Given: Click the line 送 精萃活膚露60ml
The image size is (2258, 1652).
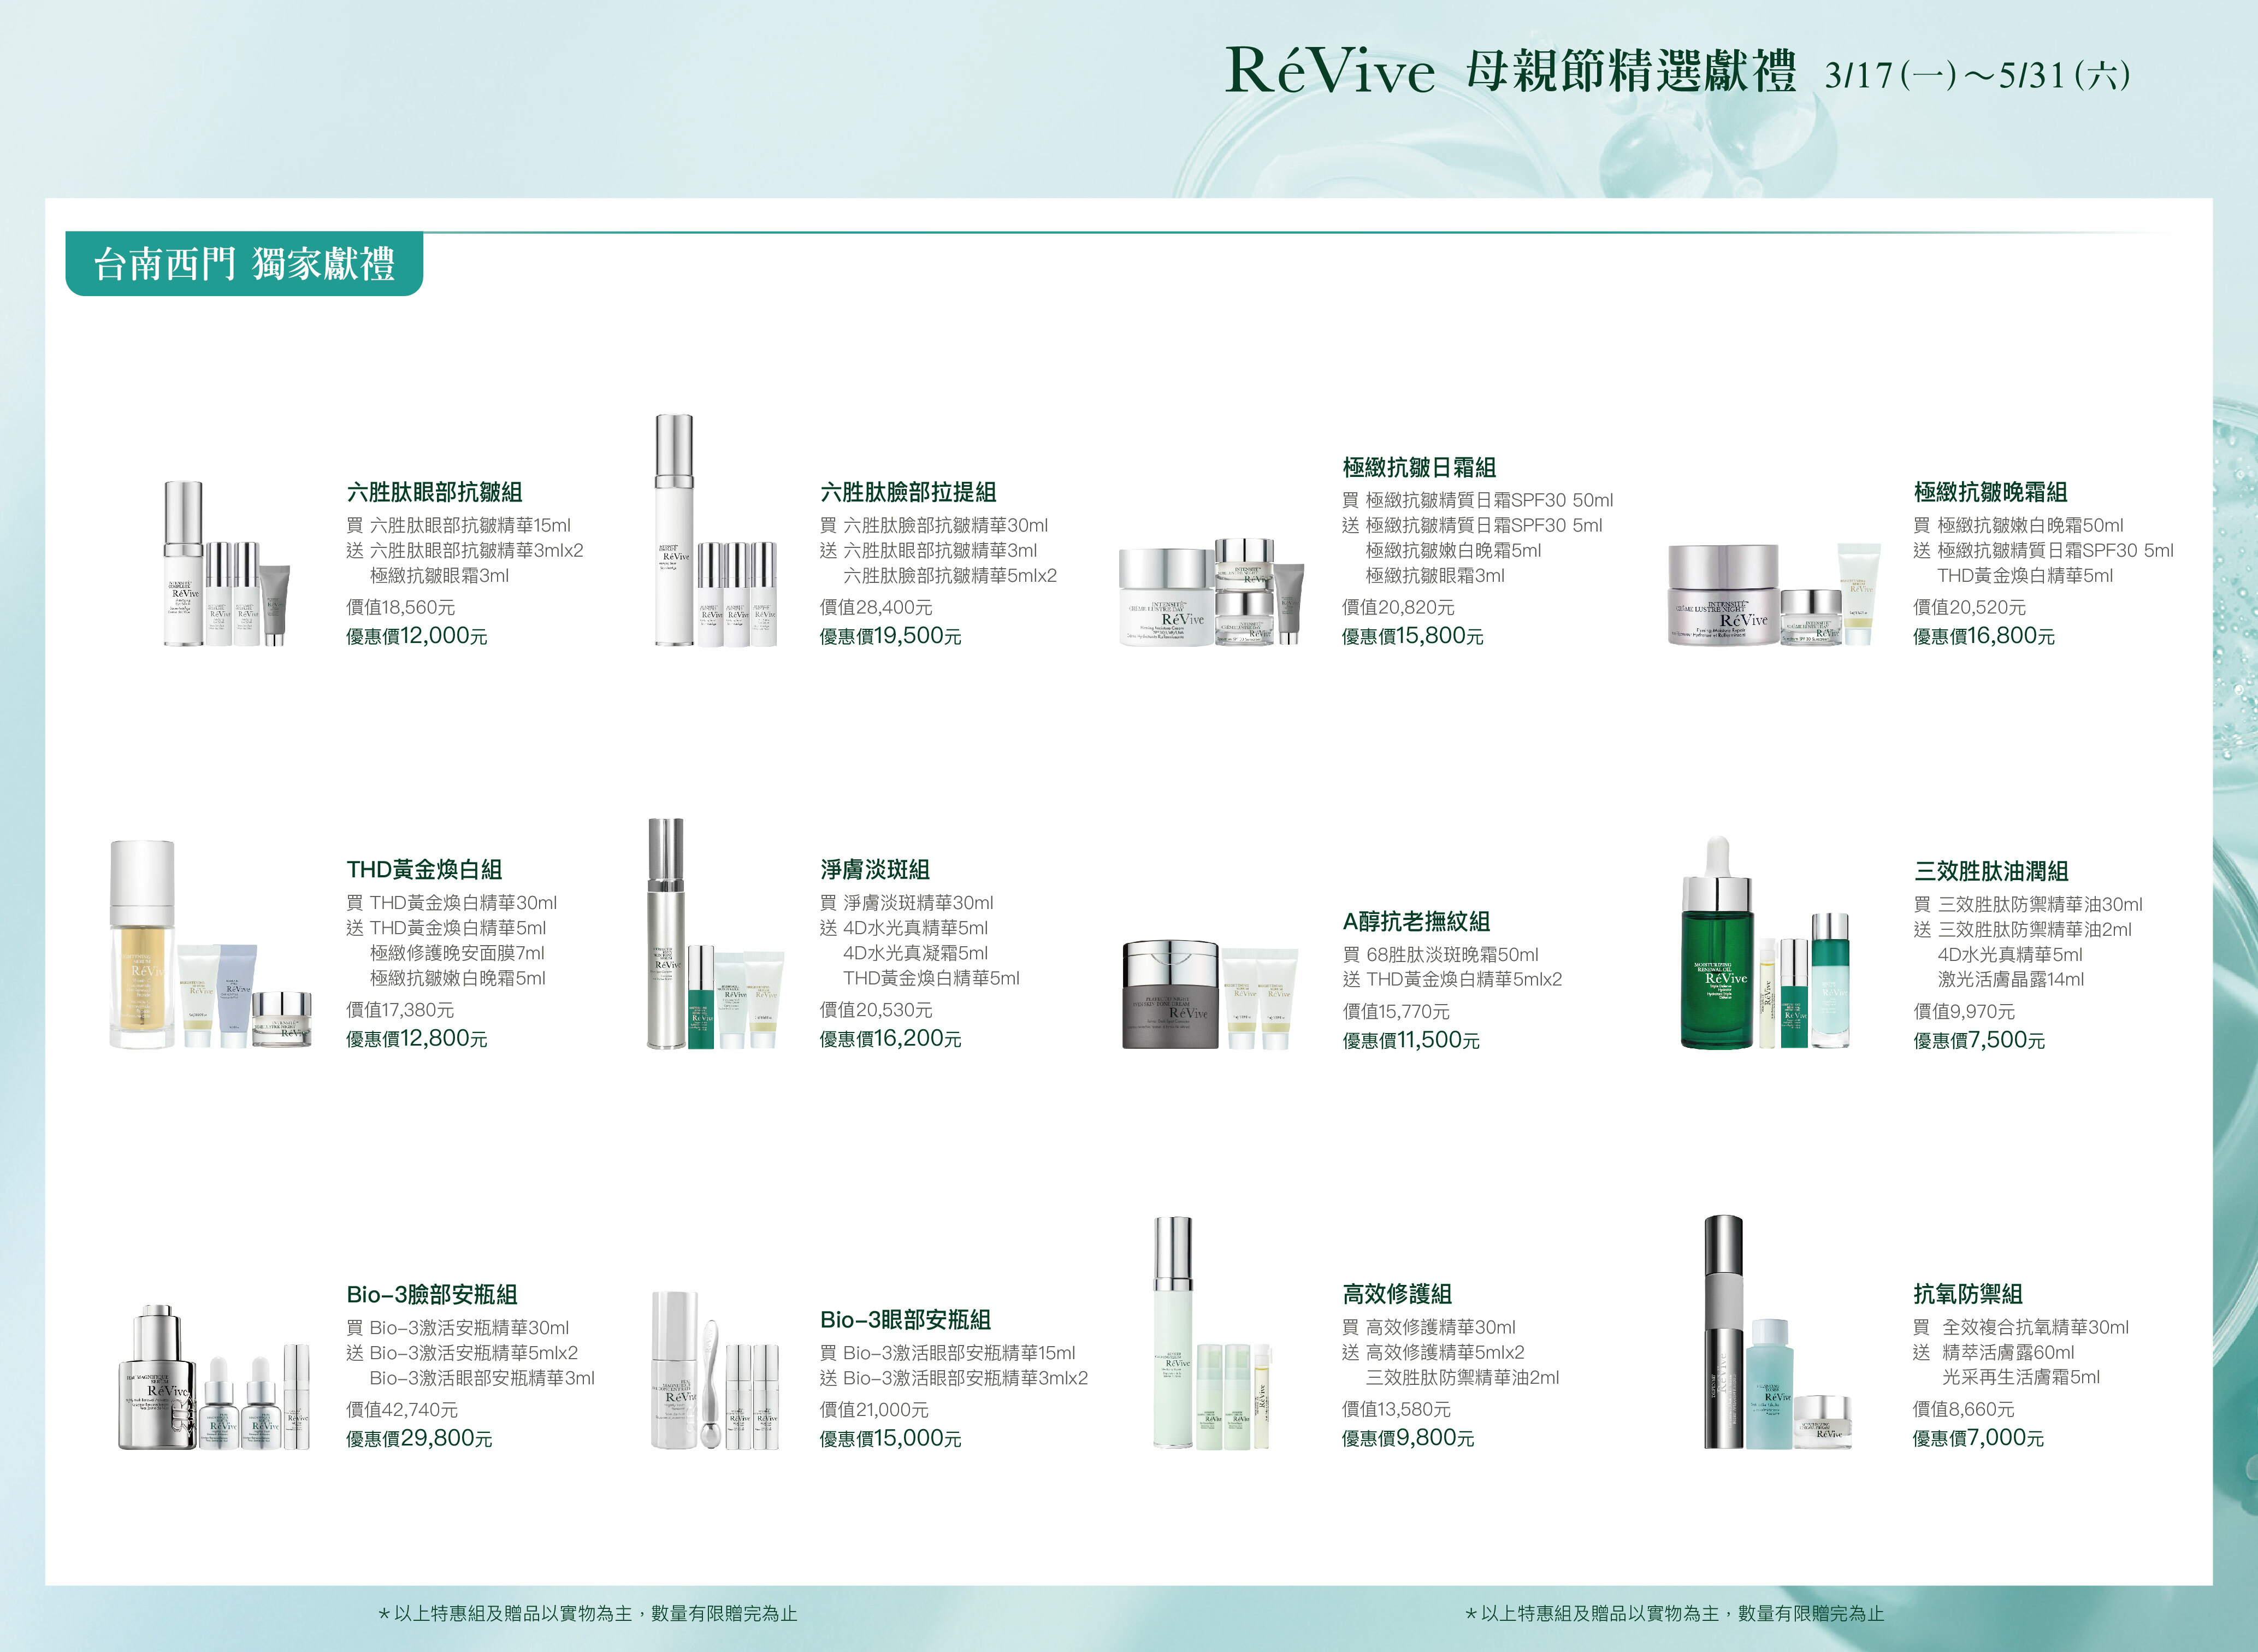Looking at the screenshot, I should tap(1994, 1353).
